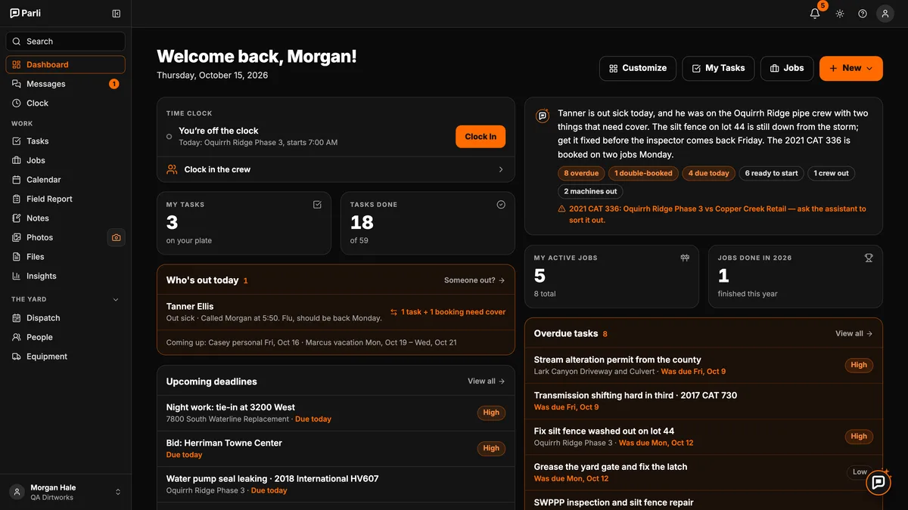Open People in the sidebar

coord(66,338)
